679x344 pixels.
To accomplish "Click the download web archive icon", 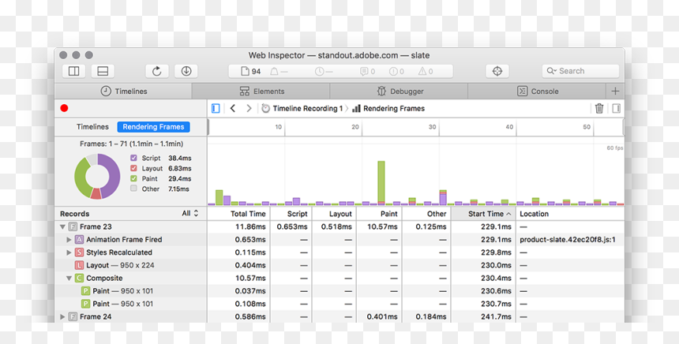I will pyautogui.click(x=186, y=71).
